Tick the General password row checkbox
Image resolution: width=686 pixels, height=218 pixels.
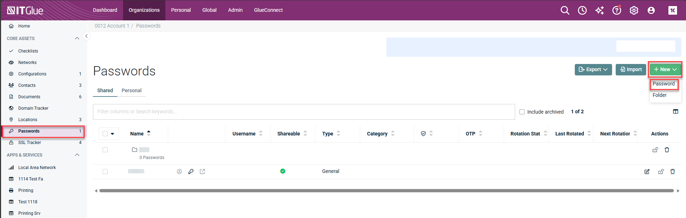click(105, 172)
